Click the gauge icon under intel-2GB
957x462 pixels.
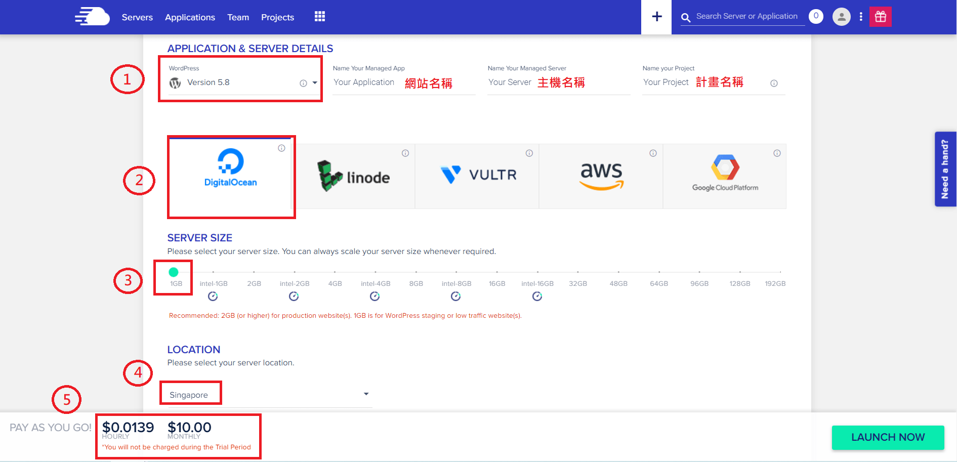coord(294,296)
